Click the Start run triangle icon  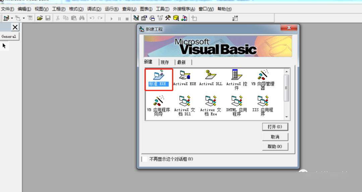click(112, 19)
